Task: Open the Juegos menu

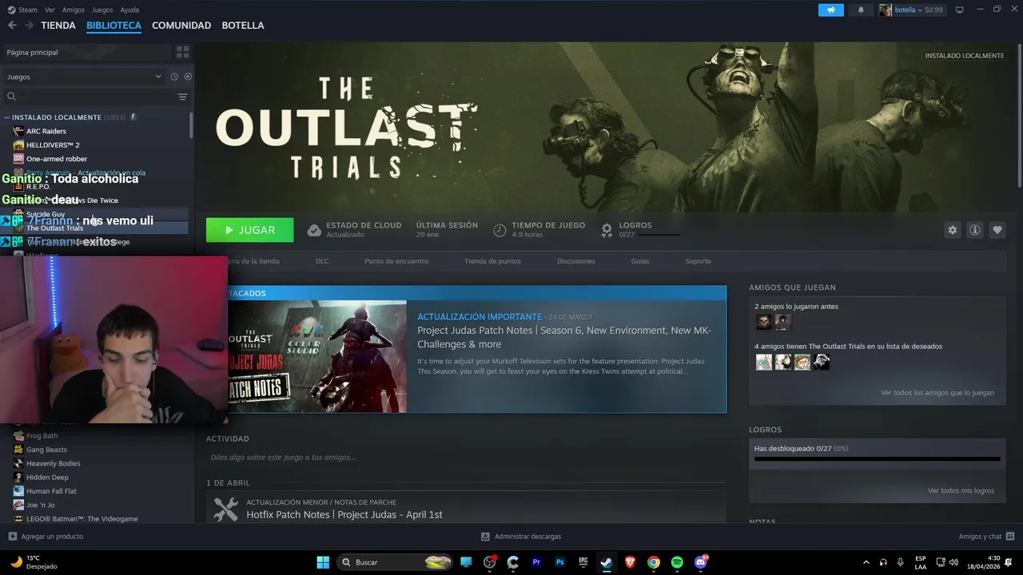Action: tap(102, 10)
